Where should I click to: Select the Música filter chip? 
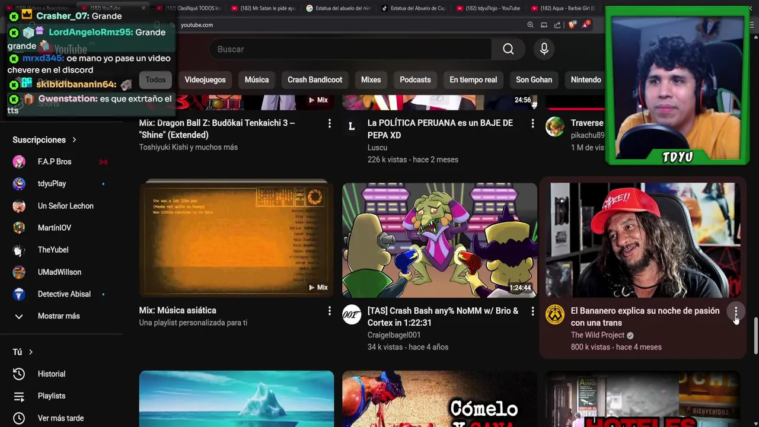[257, 79]
